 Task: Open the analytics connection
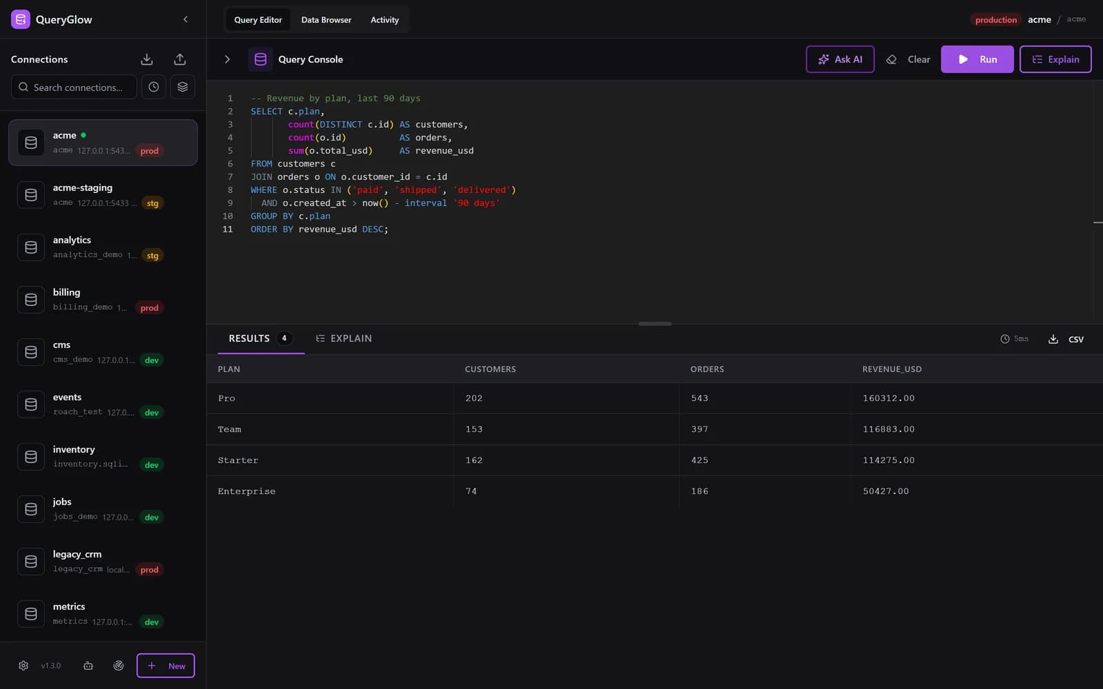coord(103,247)
